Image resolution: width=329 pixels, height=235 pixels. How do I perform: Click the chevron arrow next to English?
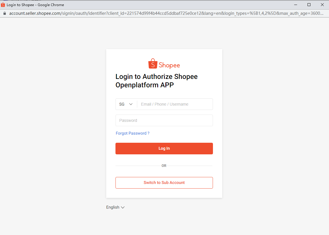(x=123, y=207)
